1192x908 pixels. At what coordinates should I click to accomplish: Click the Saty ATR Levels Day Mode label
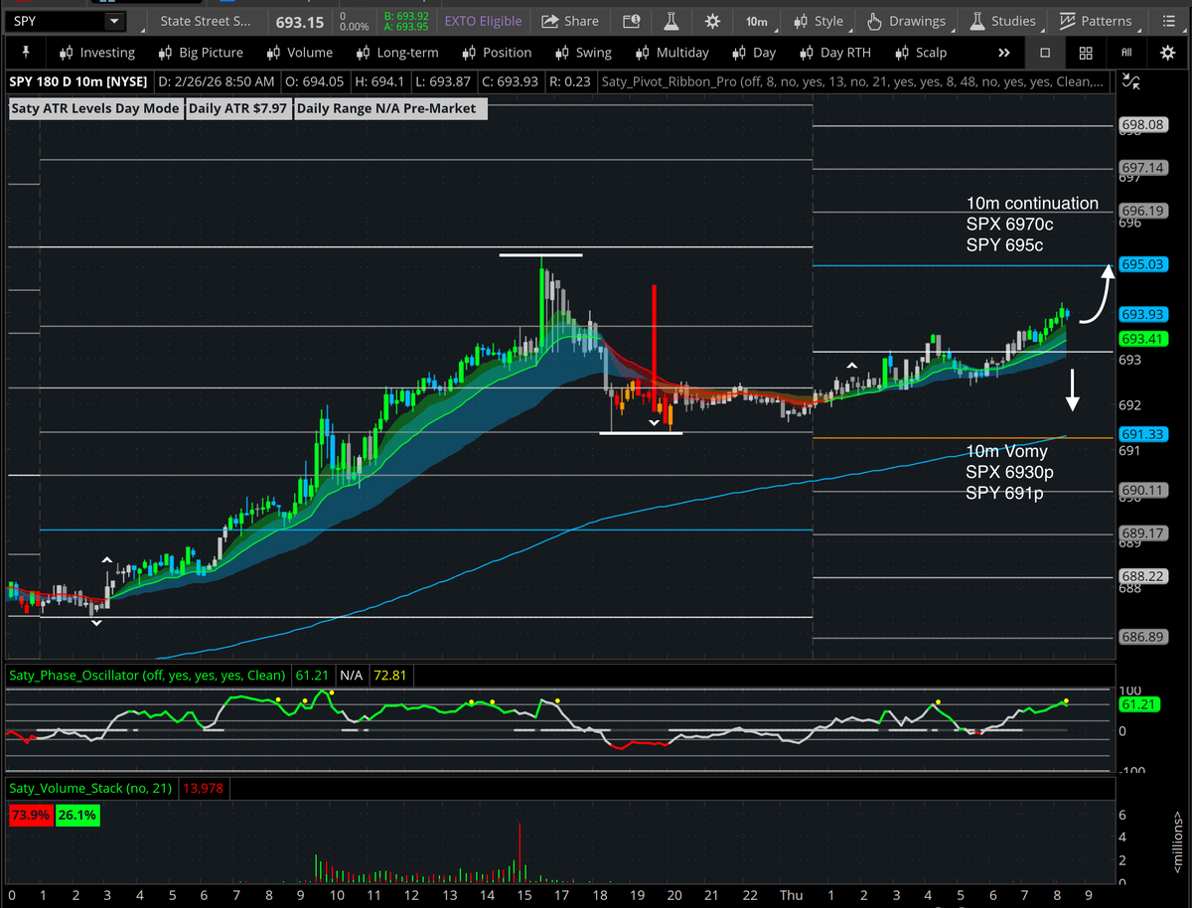pyautogui.click(x=95, y=108)
